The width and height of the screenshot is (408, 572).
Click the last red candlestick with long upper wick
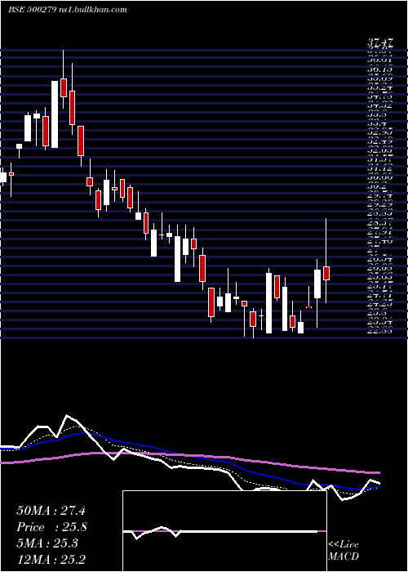point(326,261)
